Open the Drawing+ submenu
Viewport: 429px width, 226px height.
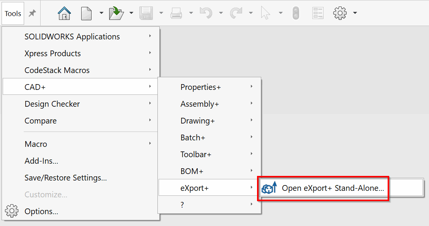pyautogui.click(x=209, y=120)
